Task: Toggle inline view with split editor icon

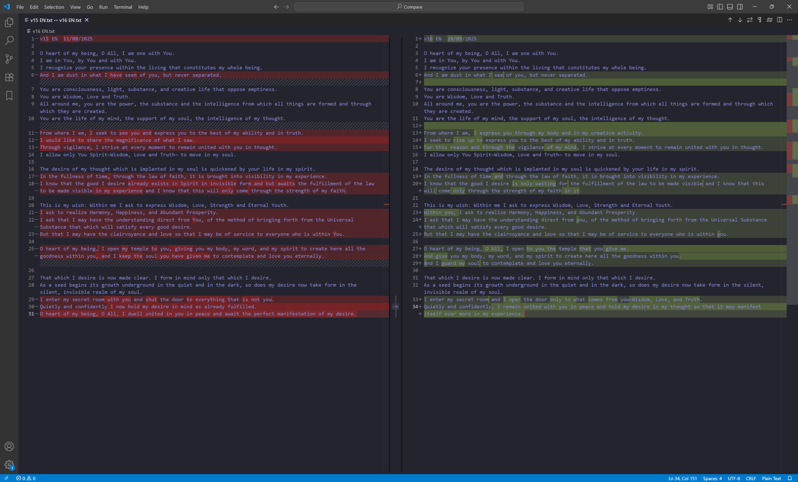Action: click(780, 20)
